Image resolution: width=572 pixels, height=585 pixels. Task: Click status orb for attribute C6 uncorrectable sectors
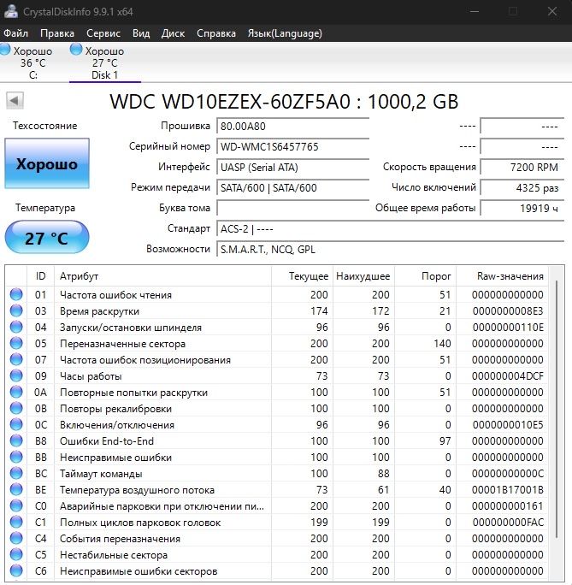[16, 570]
